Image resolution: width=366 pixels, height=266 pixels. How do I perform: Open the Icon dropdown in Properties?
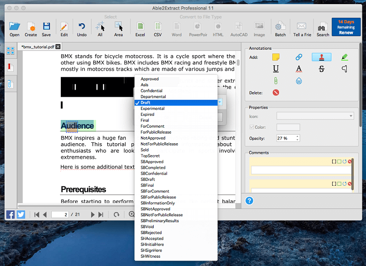tap(315, 116)
